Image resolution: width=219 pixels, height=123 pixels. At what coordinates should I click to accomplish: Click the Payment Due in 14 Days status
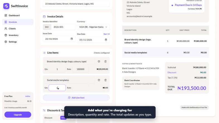click(188, 5)
